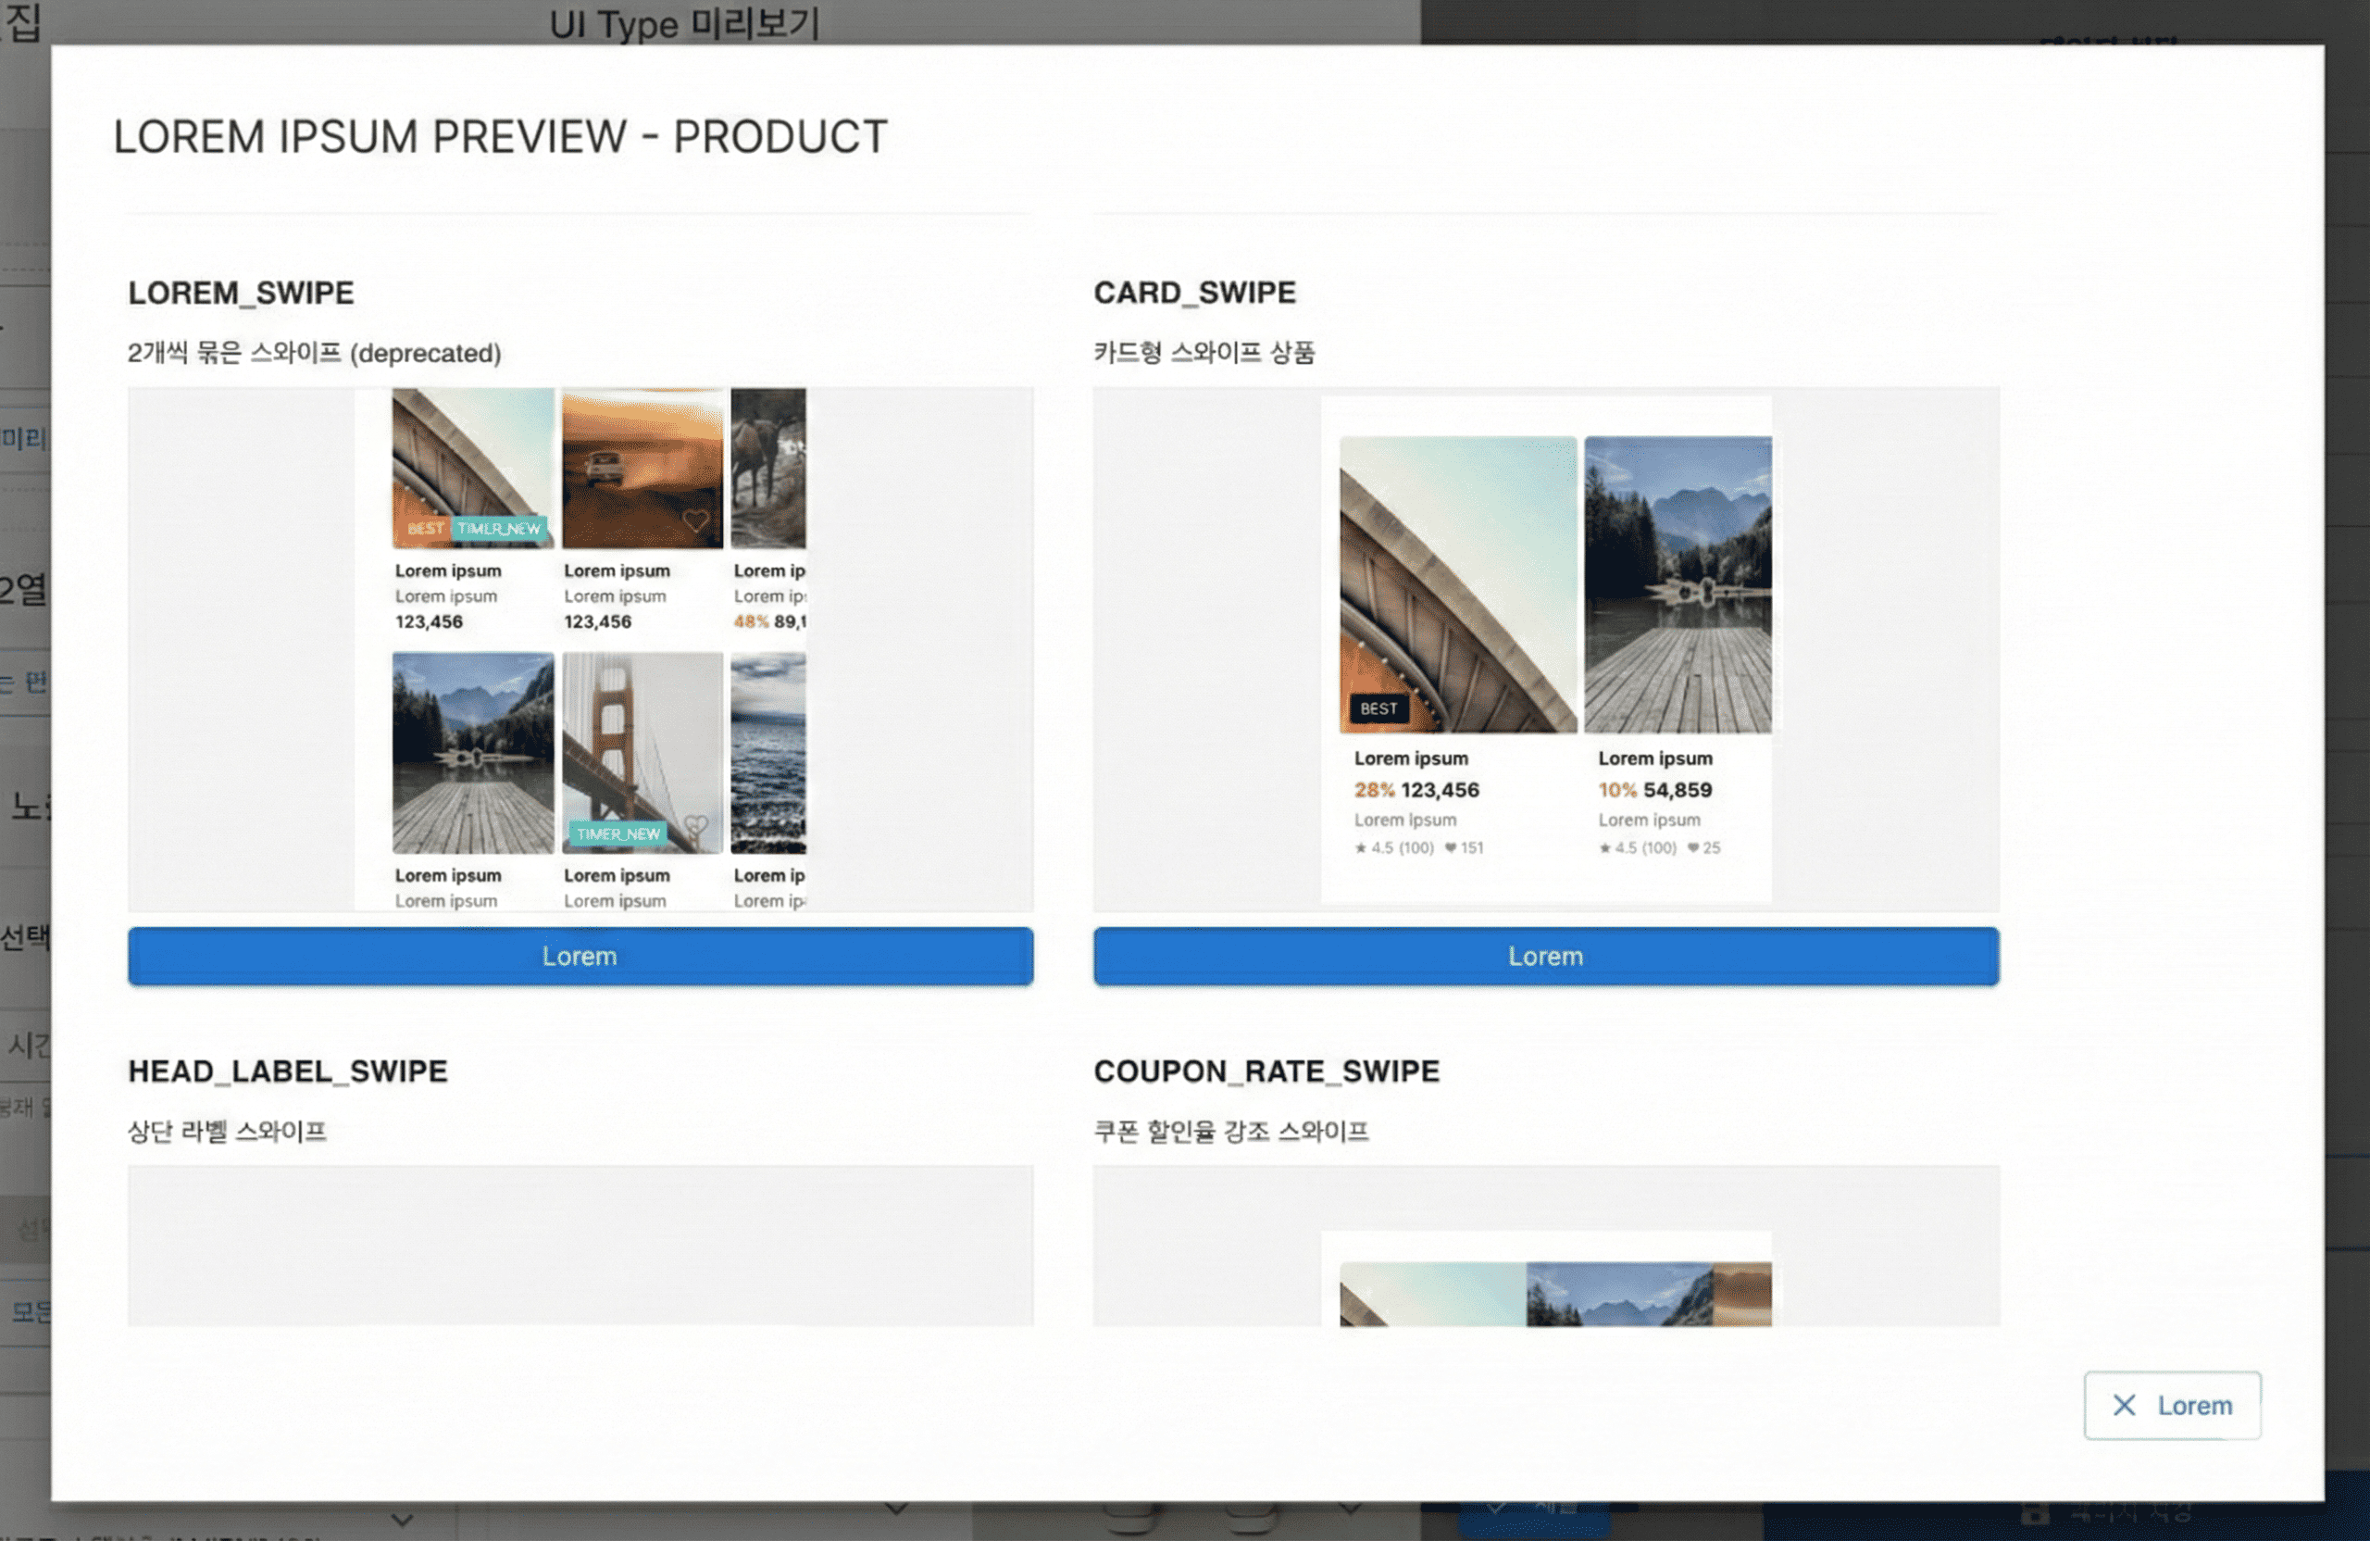Expand the leftmost dropdown chevron below the dialog
This screenshot has height=1541, width=2370.
tap(403, 1520)
